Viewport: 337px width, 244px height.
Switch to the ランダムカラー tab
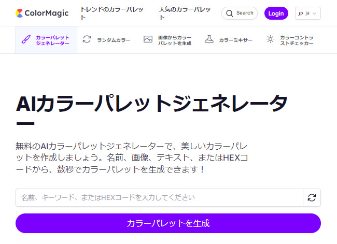107,40
